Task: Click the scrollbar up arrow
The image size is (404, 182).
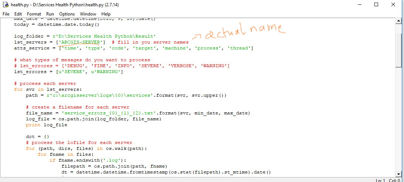Action: point(398,21)
